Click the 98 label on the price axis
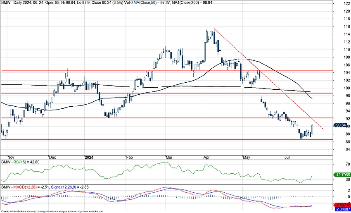The width and height of the screenshot is (351, 213). 348,96
